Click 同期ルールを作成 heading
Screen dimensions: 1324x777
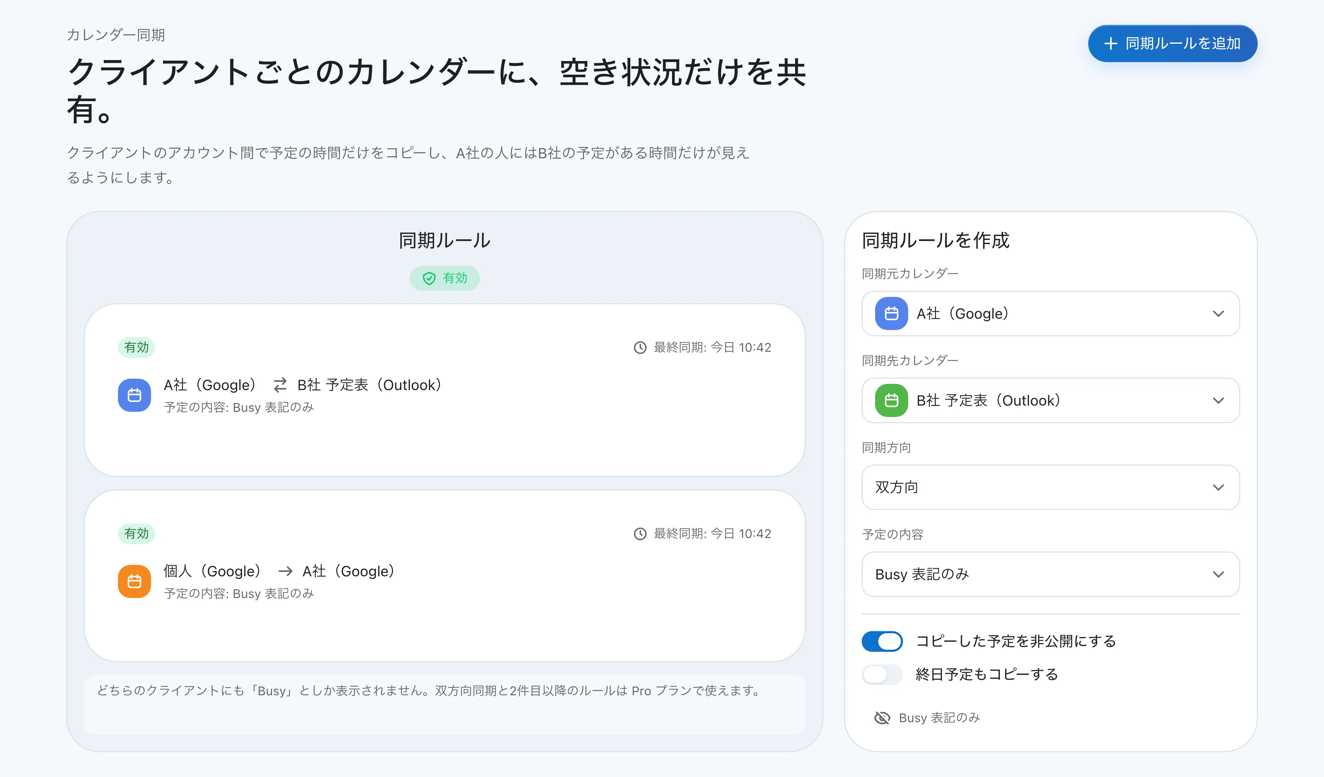936,241
